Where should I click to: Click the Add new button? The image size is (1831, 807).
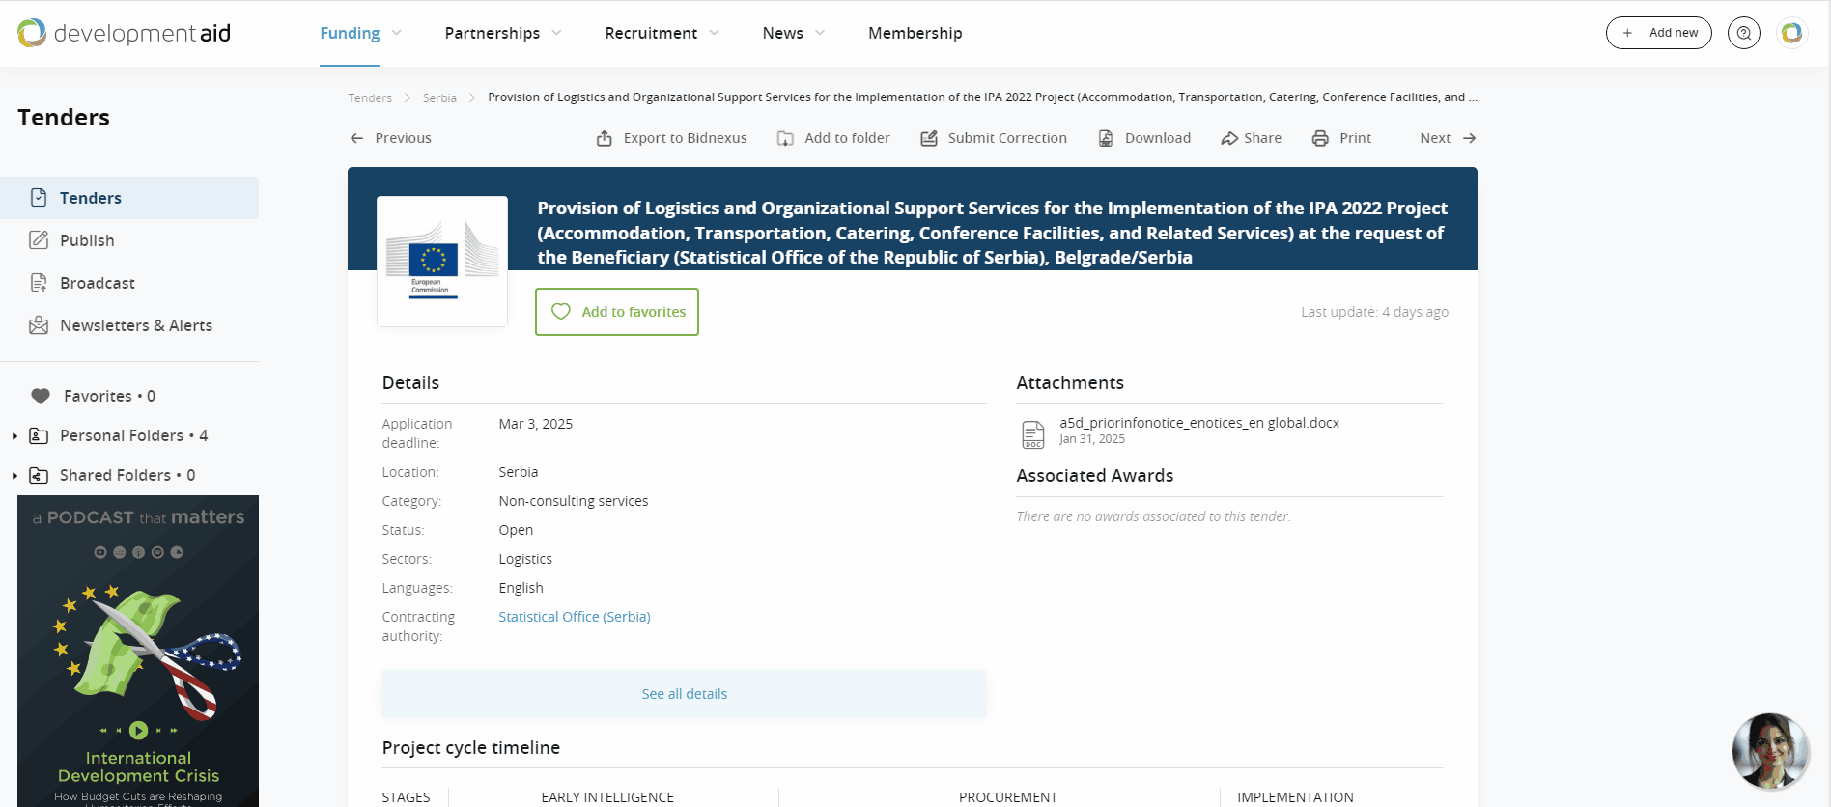1658,33
